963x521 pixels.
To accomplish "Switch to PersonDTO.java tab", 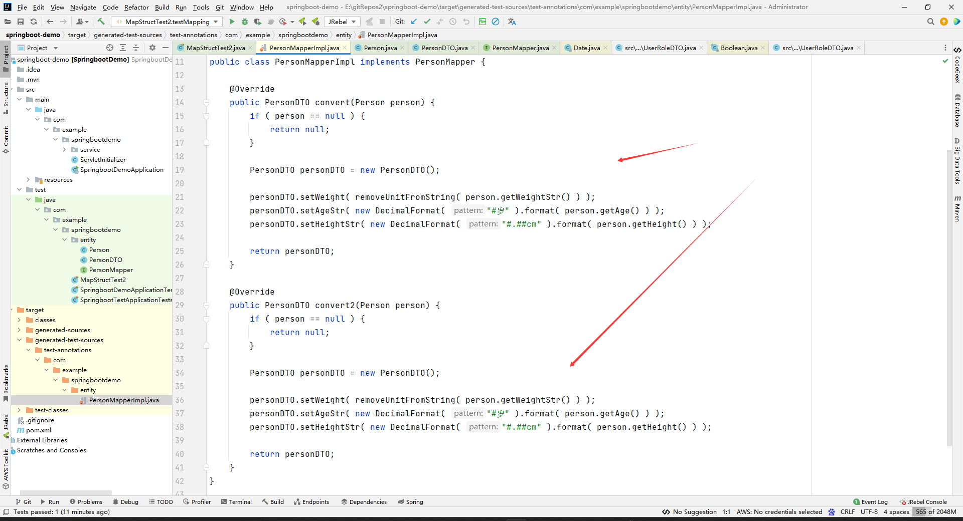I will click(x=444, y=48).
